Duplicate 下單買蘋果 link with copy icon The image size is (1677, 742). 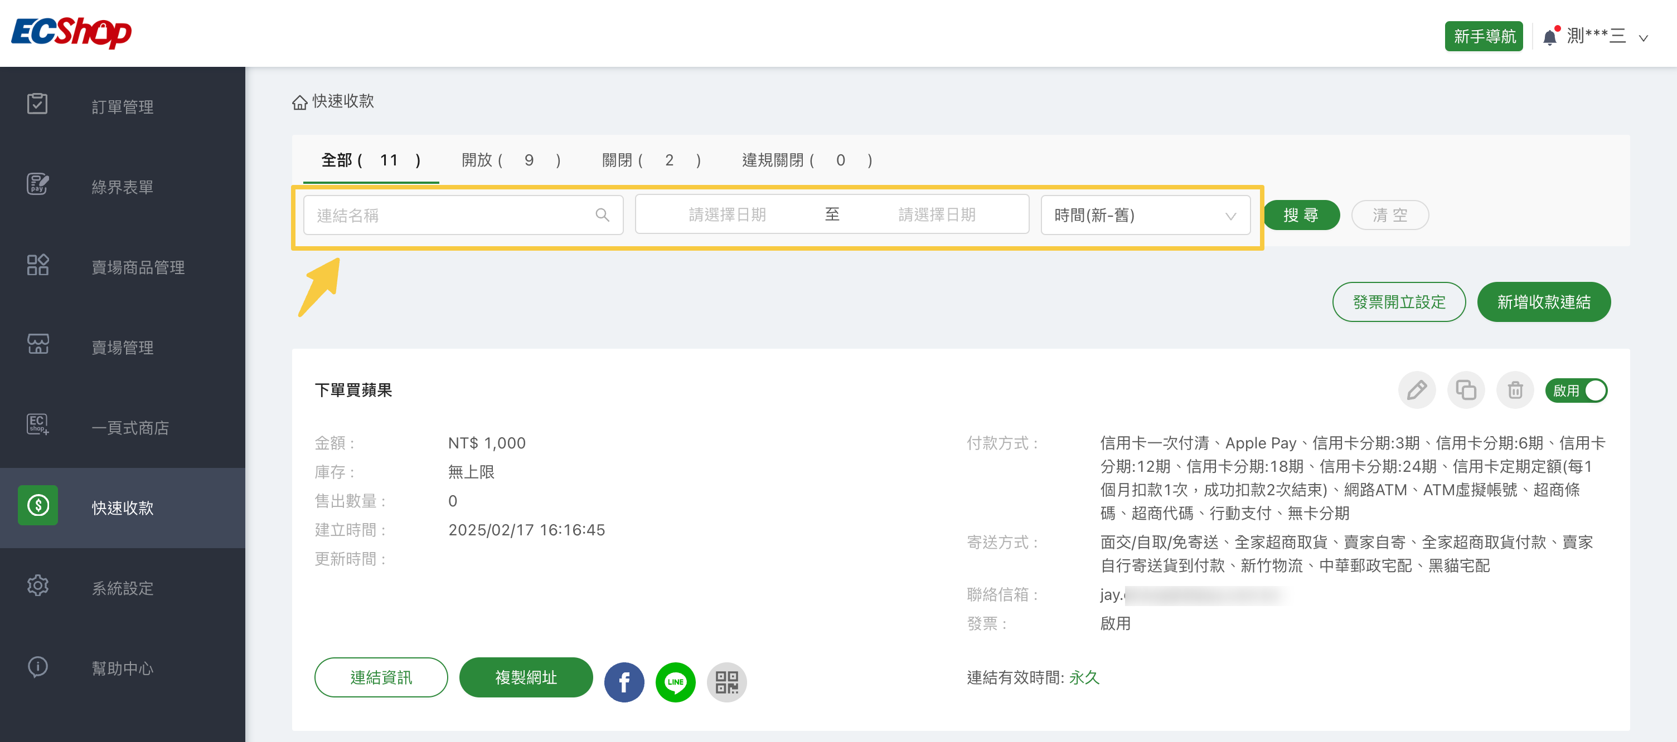(x=1466, y=391)
